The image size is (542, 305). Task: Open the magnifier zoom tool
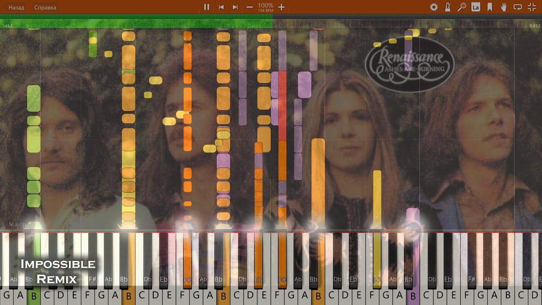(462, 7)
